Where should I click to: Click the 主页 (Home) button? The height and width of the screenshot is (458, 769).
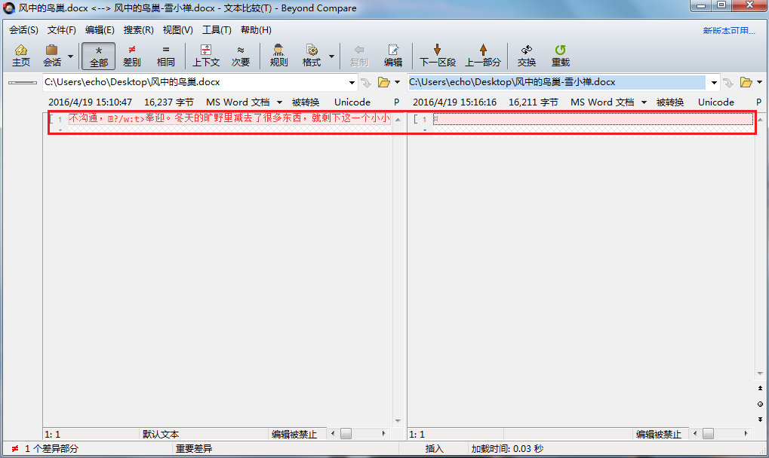[20, 55]
